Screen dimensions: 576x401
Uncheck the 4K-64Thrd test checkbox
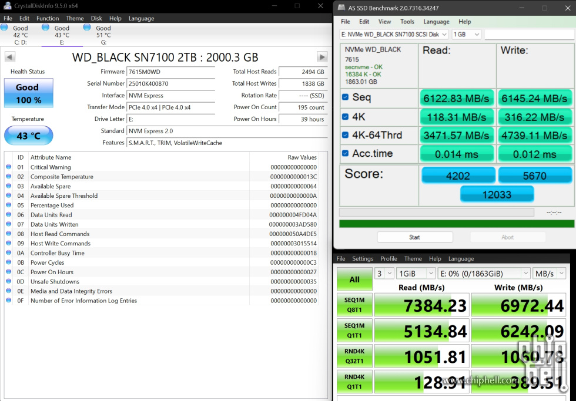coord(346,135)
